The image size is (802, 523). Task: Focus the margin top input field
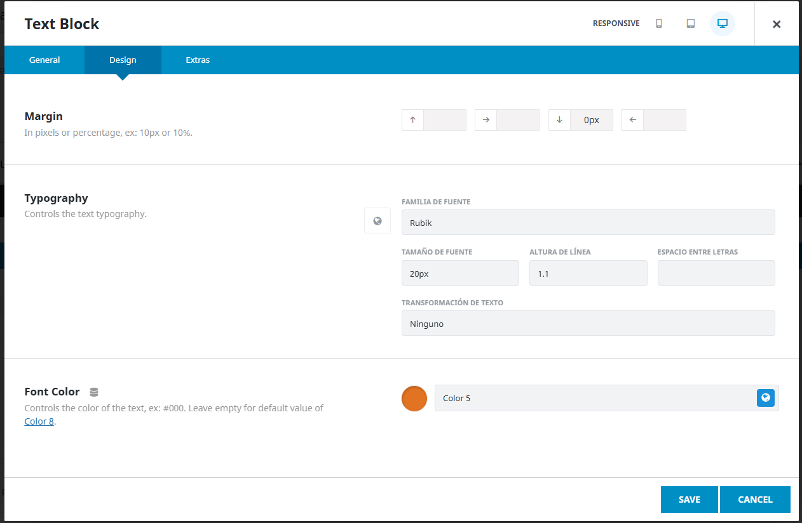[x=445, y=120]
